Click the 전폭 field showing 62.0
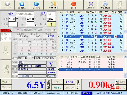Viewport: 127px width, 95px height. click(x=30, y=19)
